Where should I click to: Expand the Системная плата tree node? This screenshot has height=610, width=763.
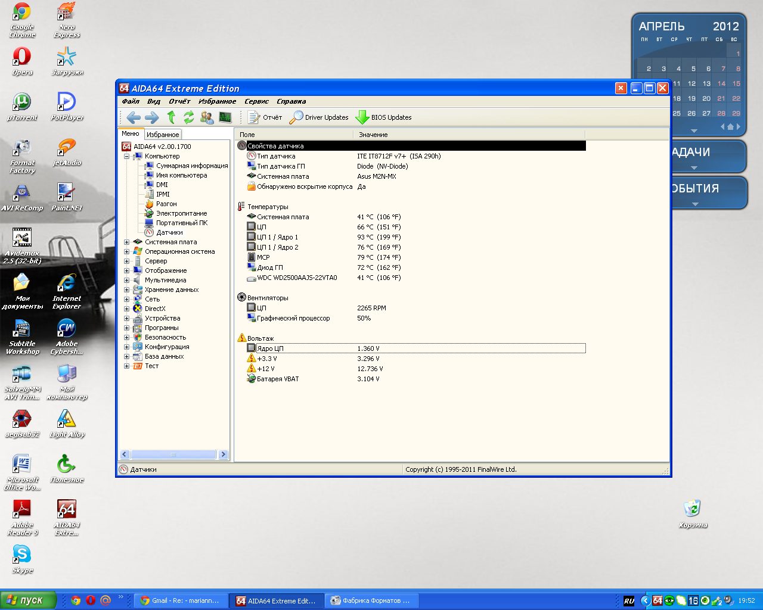pyautogui.click(x=126, y=242)
